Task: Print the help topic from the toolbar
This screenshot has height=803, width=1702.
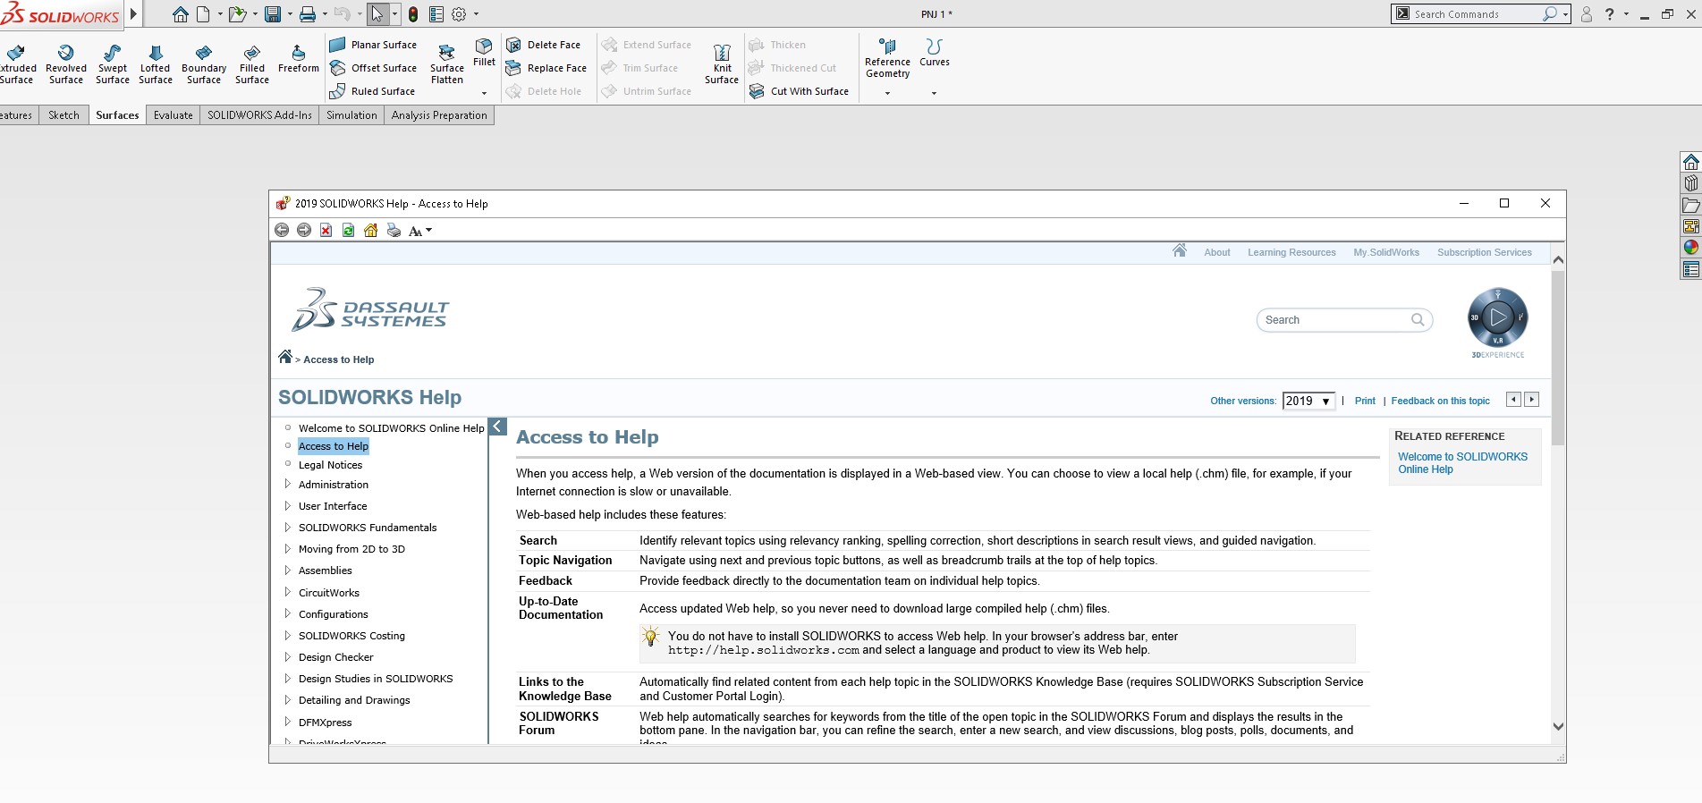Action: 394,231
